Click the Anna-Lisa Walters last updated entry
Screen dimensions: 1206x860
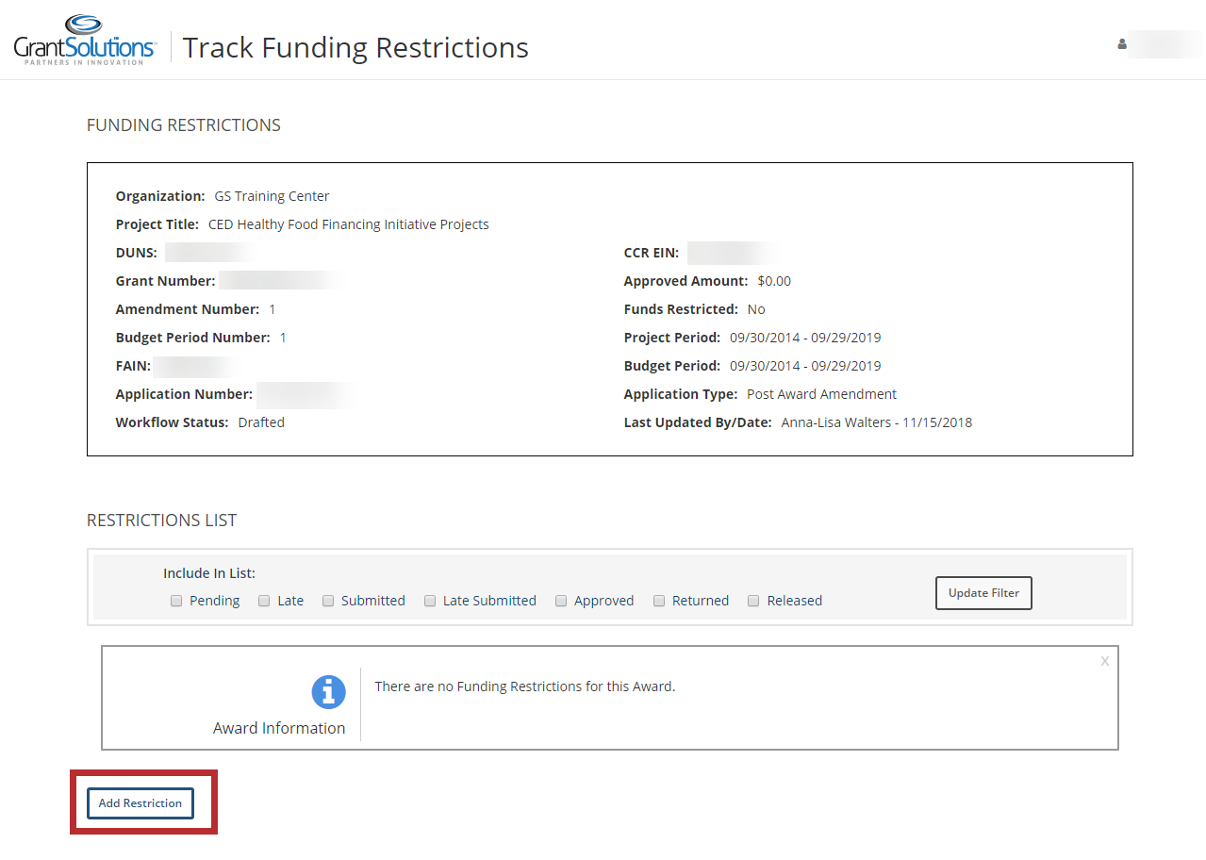[876, 422]
